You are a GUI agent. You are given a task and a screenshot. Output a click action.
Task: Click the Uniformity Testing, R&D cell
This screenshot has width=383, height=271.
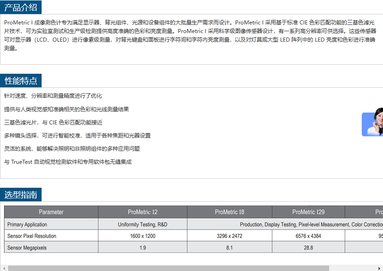pyautogui.click(x=142, y=224)
